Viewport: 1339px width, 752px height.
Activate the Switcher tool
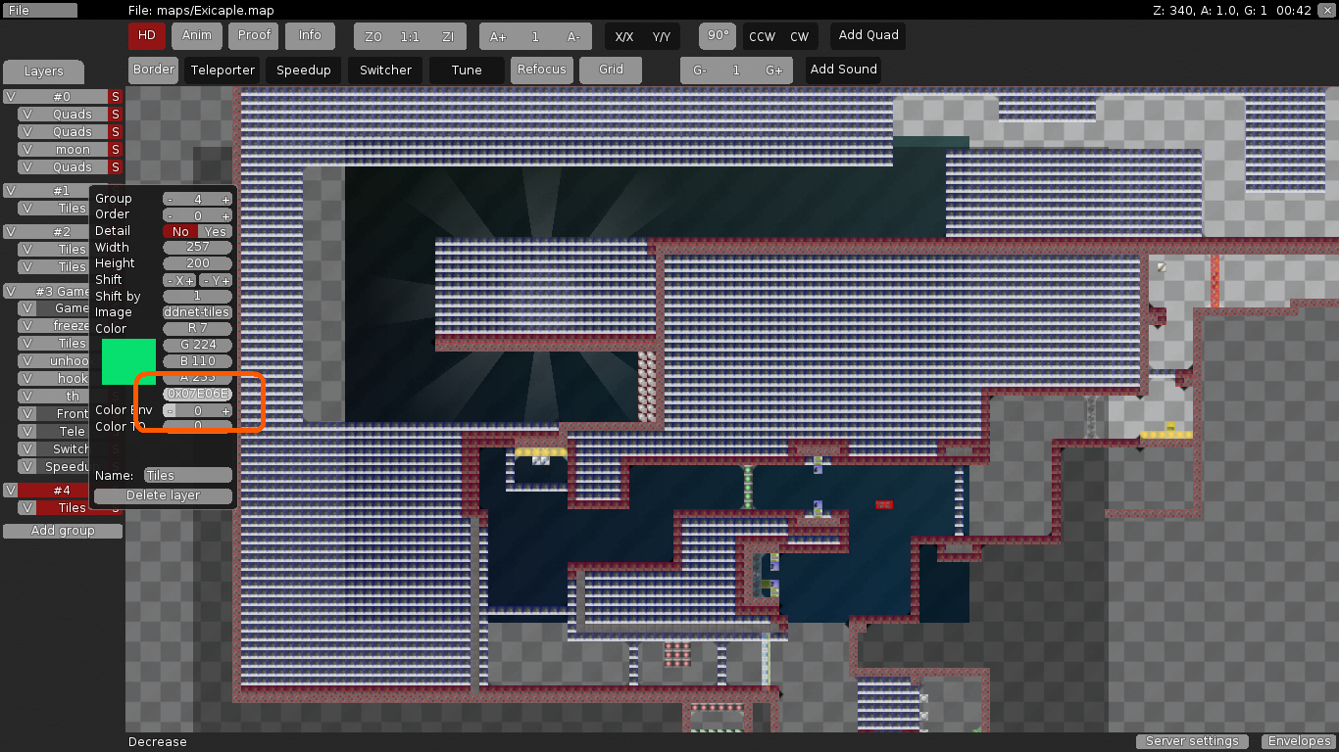[x=384, y=70]
